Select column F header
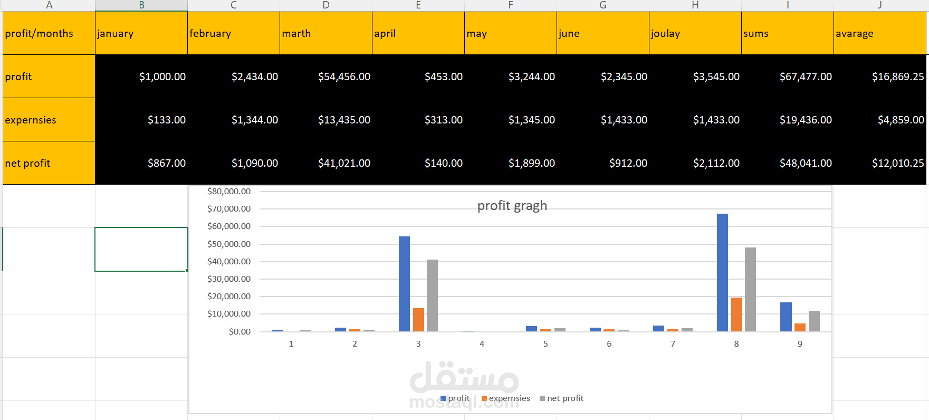Screen dimensions: 929x420 511,5
